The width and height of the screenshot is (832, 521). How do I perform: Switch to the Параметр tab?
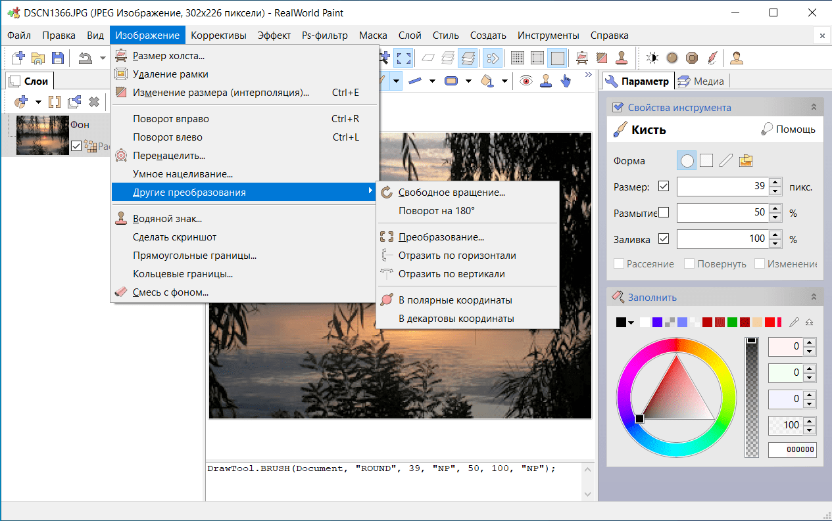[637, 81]
